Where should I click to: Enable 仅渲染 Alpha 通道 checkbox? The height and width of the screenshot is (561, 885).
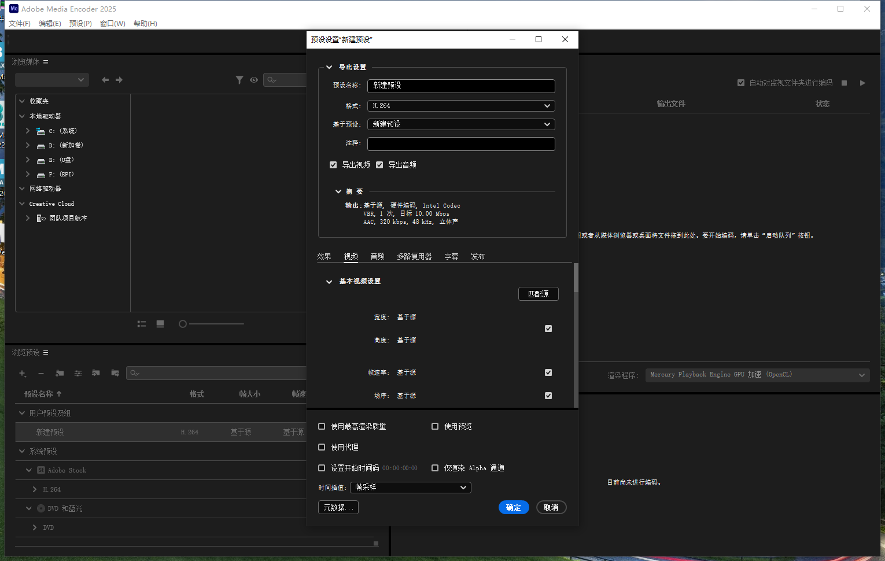(x=435, y=468)
